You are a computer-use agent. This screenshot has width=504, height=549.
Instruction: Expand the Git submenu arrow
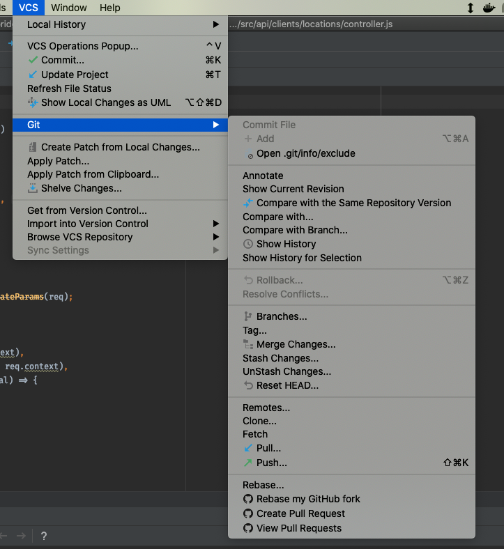tap(216, 125)
